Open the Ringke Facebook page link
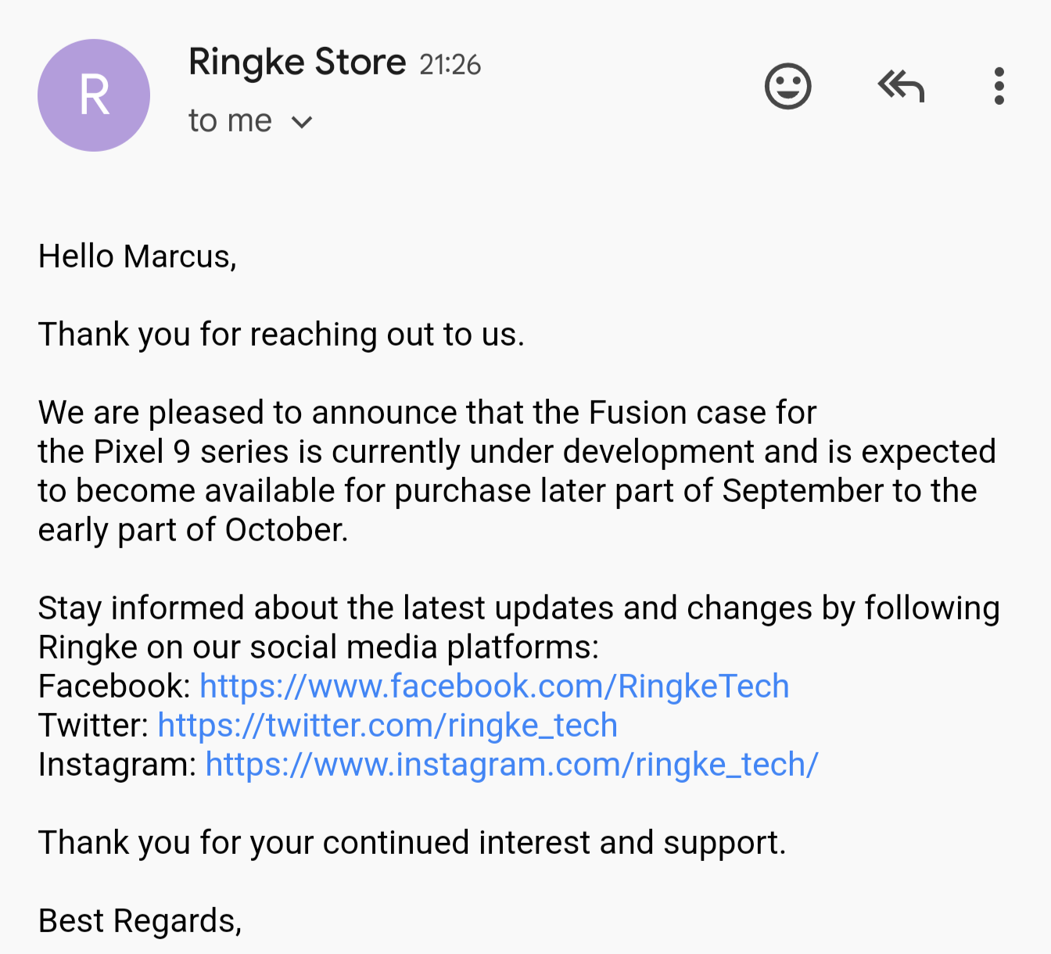The height and width of the screenshot is (954, 1051). pos(494,687)
